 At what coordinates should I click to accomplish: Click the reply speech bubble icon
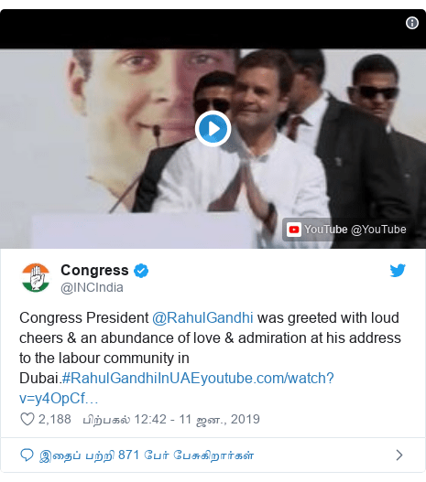[x=27, y=455]
